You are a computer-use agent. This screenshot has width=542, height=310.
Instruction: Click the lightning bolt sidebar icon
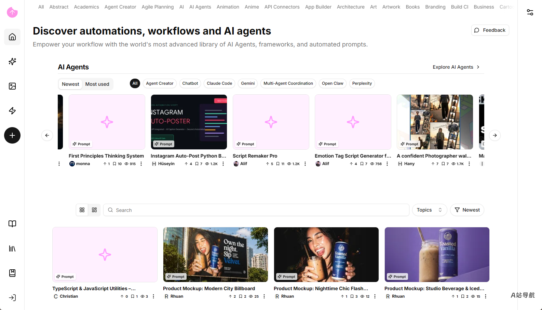click(x=12, y=111)
